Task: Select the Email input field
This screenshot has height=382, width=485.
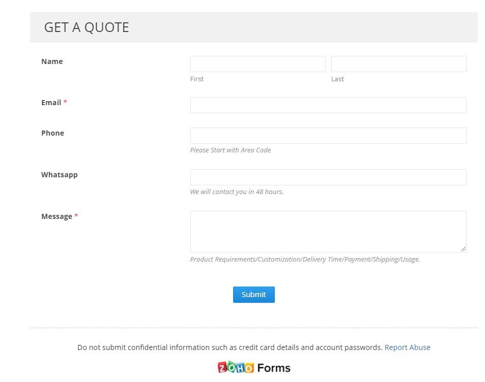Action: 328,105
